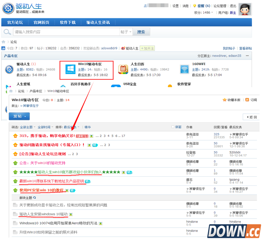
Task: Click the Weibo 驱动人生 icon
Action: tap(123, 48)
